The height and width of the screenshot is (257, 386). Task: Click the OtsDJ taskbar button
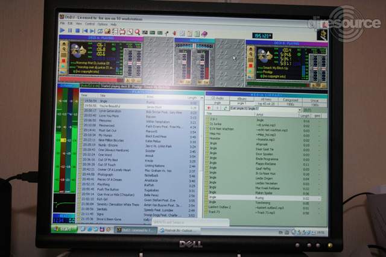136,230
